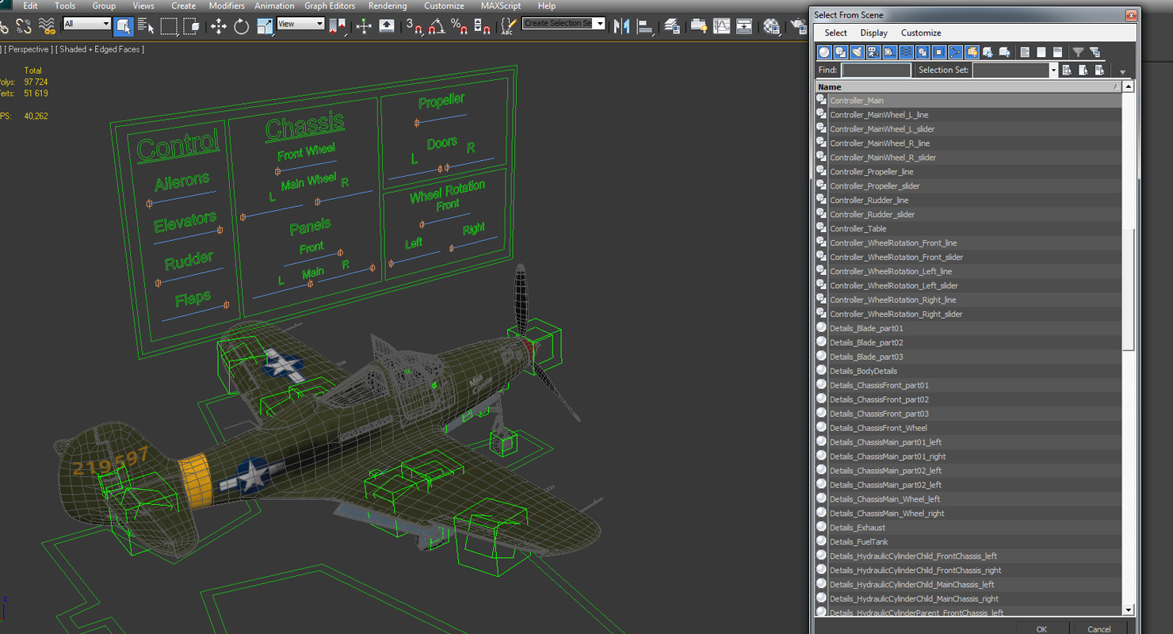1173x634 pixels.
Task: Toggle Display Shapes in Select From Scene
Action: 841,52
